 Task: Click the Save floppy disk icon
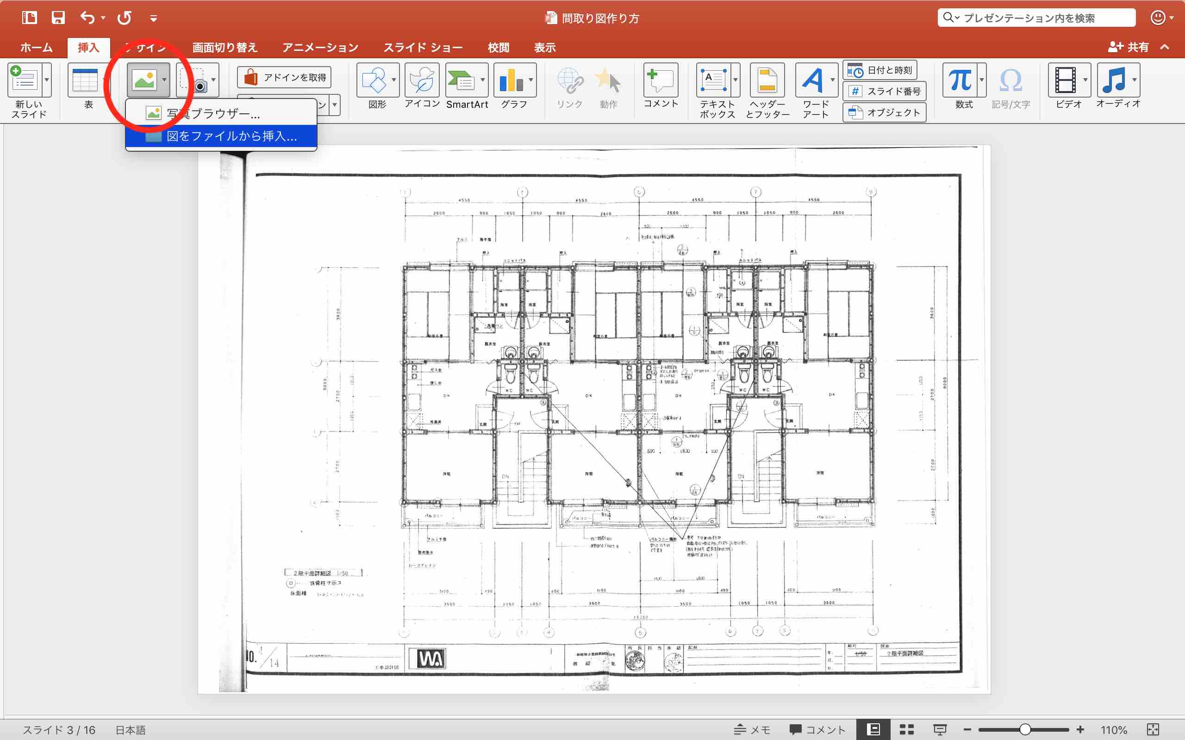point(58,18)
